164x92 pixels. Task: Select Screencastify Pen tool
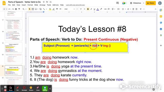coord(17,88)
